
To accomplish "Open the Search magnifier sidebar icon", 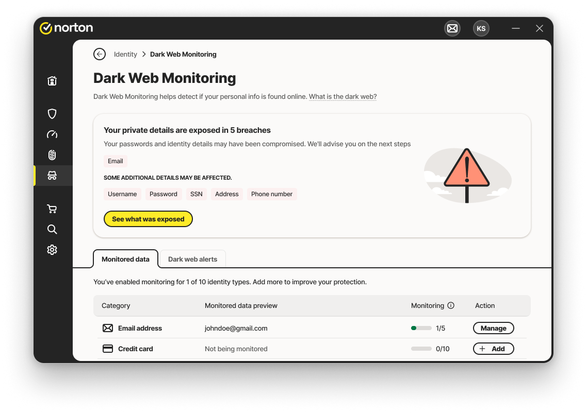I will click(52, 229).
